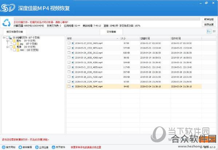Select the jpg (57 个文件) tree item

coord(29,44)
